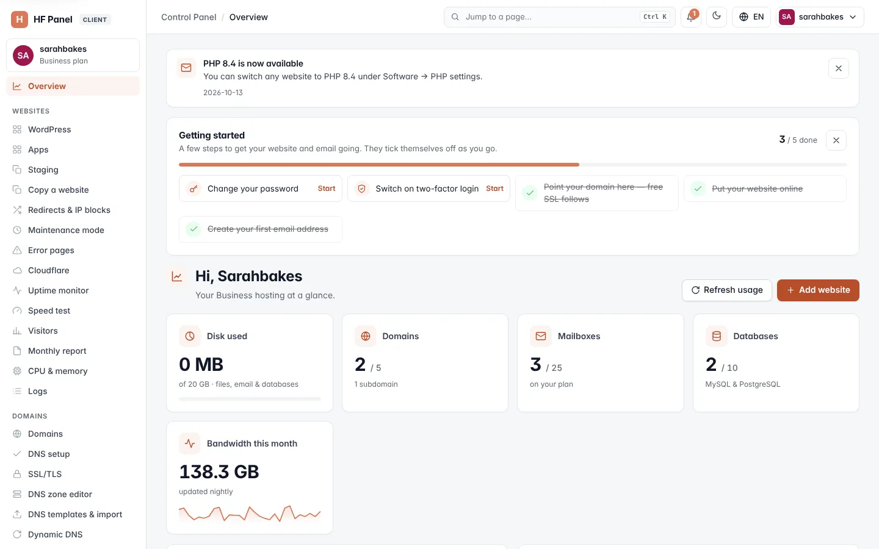Screen dimensions: 879x549
Task: Click the completed Create your first email address step
Action: pyautogui.click(x=260, y=229)
